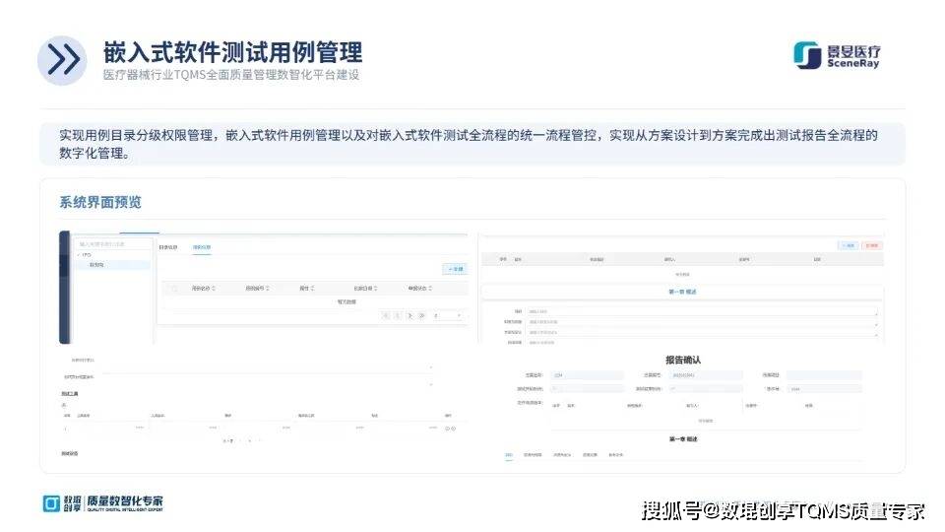This screenshot has width=945, height=532.
Task: Open the page-size dropdown in the use-case pagination
Action: (447, 315)
